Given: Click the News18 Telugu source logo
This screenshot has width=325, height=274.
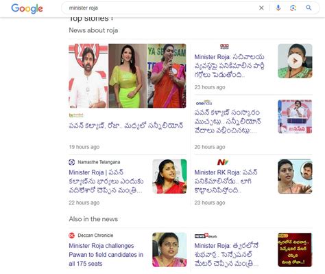Looking at the screenshot, I should [x=206, y=236].
